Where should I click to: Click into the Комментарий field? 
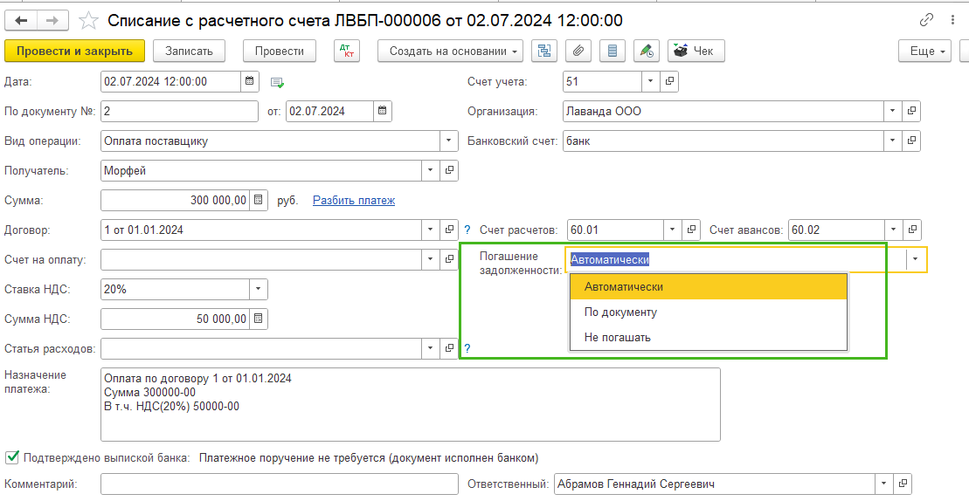point(280,484)
